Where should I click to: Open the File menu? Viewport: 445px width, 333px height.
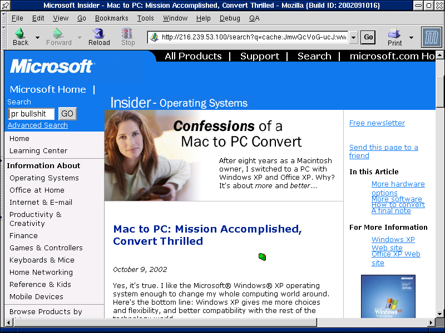17,18
